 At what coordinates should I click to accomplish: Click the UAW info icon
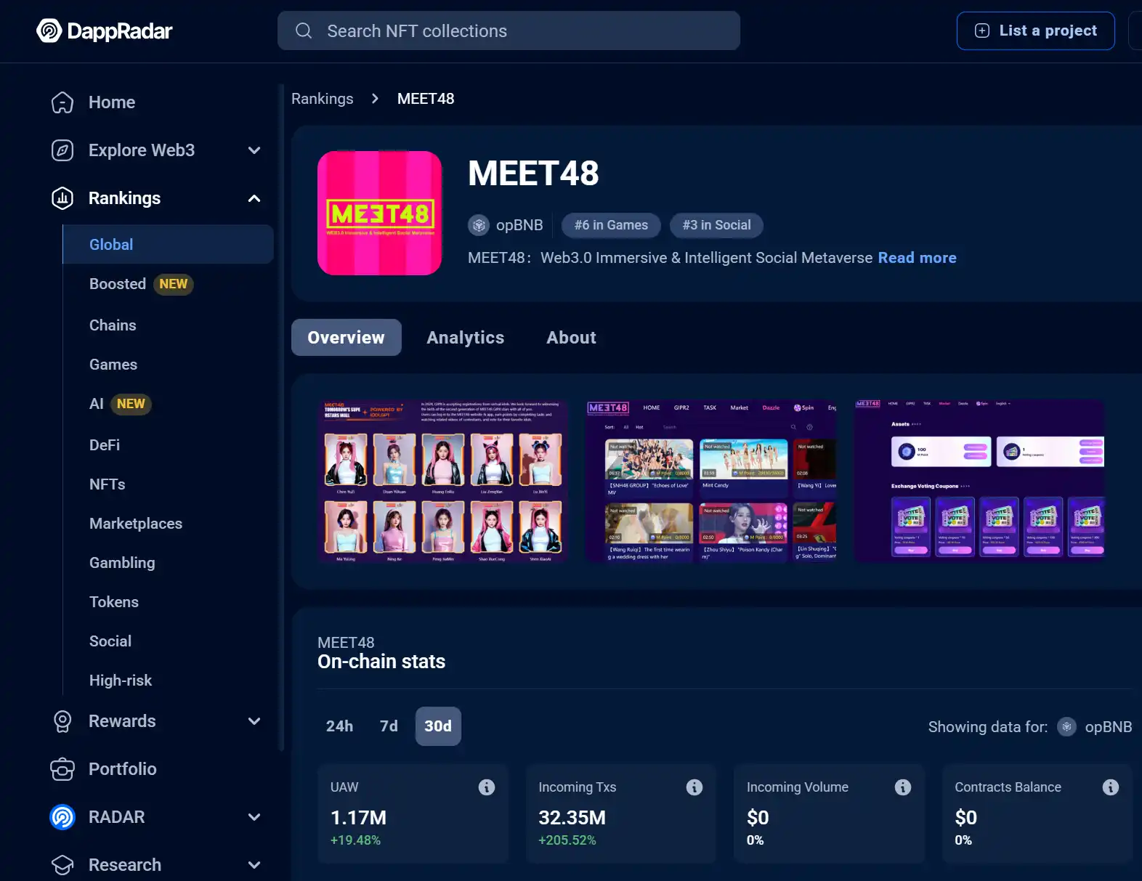tap(487, 787)
